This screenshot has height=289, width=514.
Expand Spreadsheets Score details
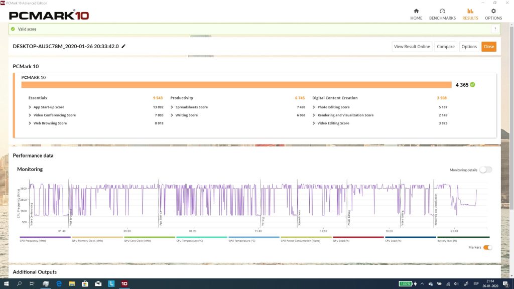(x=191, y=107)
